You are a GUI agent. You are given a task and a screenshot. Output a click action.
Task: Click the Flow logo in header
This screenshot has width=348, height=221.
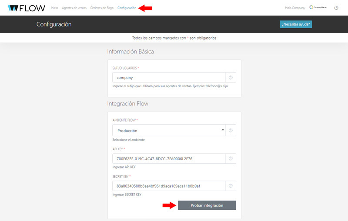point(27,8)
